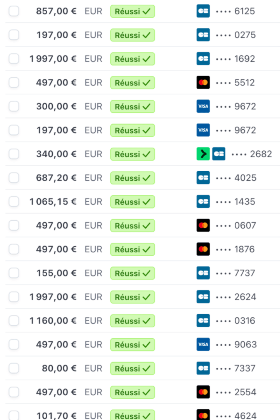
Task: Click the Réussi status for the 80,00 € payment
Action: click(x=132, y=368)
